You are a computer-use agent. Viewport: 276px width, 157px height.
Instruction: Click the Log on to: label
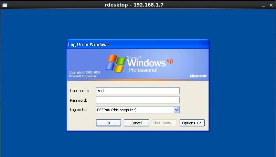78,110
